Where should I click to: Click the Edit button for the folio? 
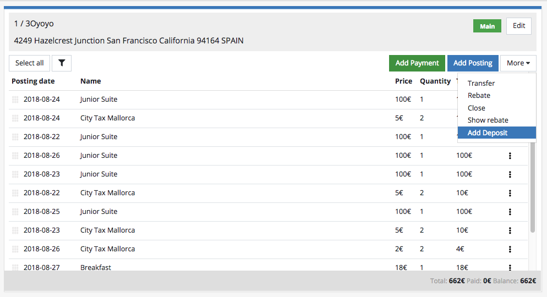(x=519, y=26)
